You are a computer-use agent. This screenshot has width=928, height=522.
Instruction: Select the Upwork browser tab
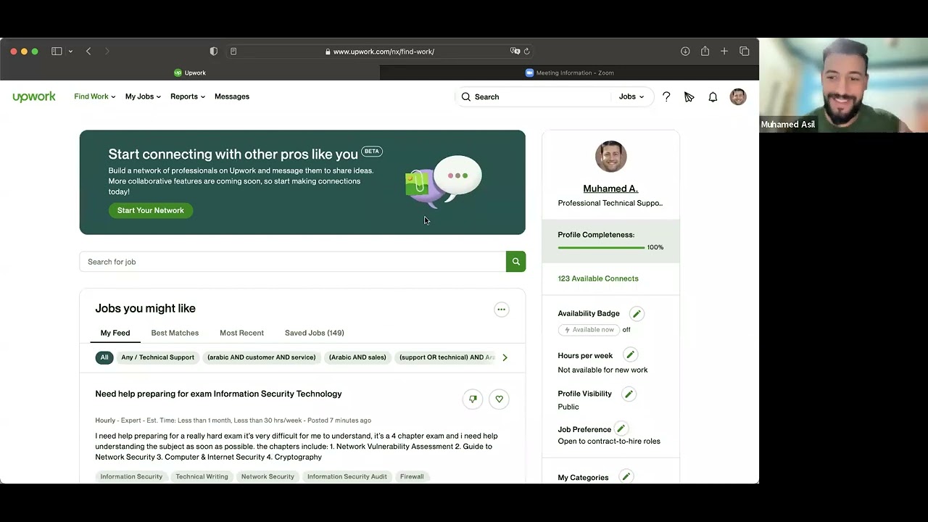(x=190, y=72)
